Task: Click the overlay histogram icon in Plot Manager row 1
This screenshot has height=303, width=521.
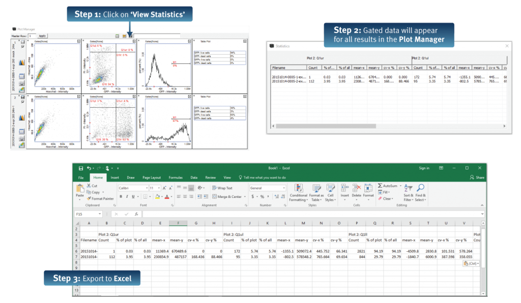Action: click(x=21, y=62)
